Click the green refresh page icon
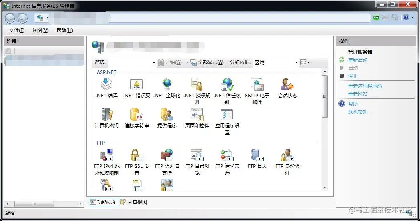 click(x=376, y=17)
